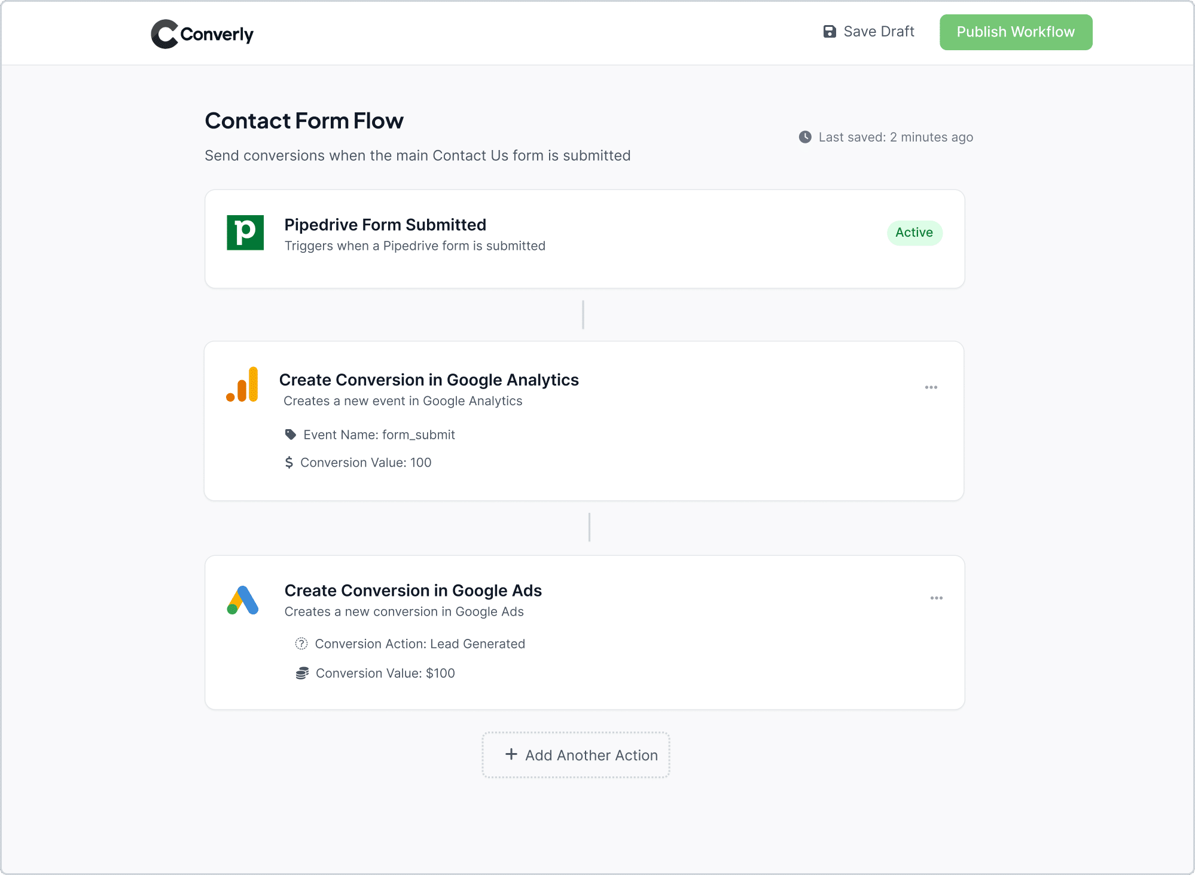Click Save Draft
The height and width of the screenshot is (875, 1195).
(x=878, y=31)
